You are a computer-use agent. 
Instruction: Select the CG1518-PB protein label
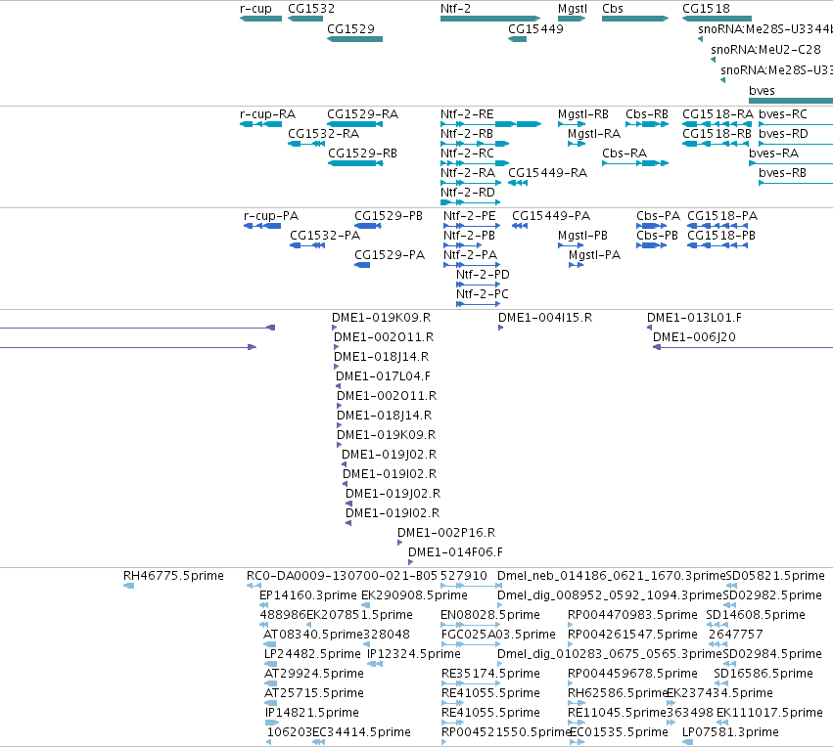click(x=721, y=236)
